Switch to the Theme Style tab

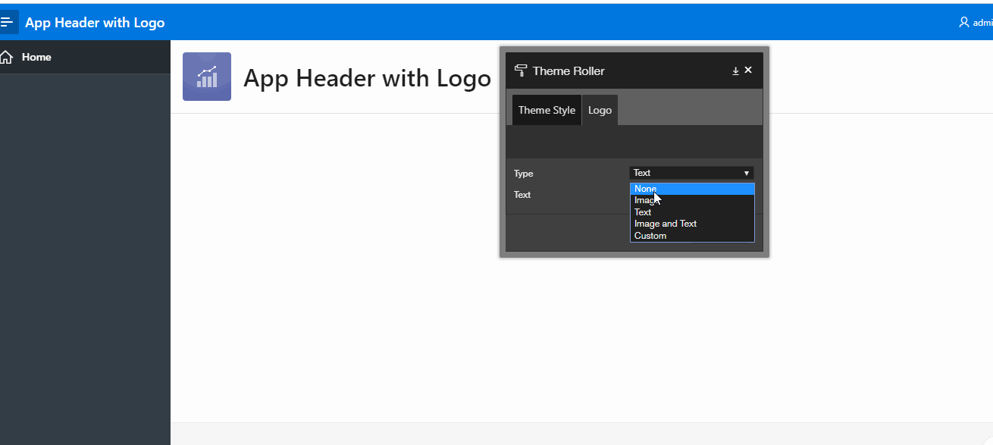(x=547, y=110)
